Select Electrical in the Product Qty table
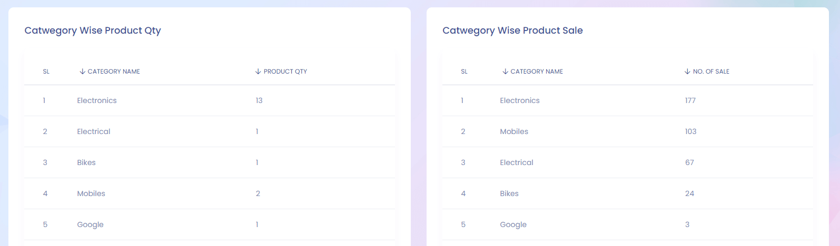Screen dimensions: 840x246 [94, 131]
